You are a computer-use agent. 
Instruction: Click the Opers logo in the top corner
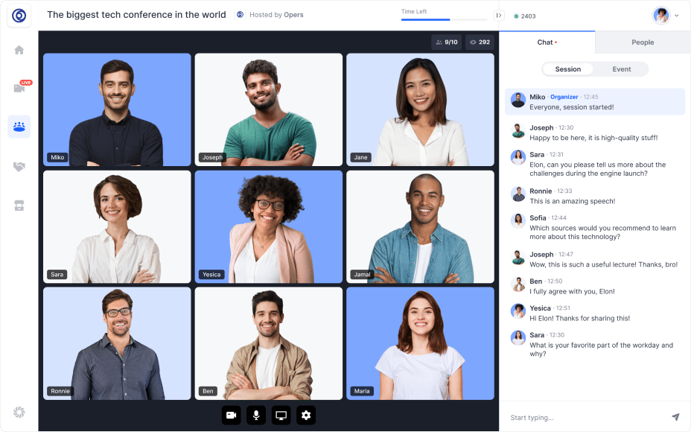point(19,15)
